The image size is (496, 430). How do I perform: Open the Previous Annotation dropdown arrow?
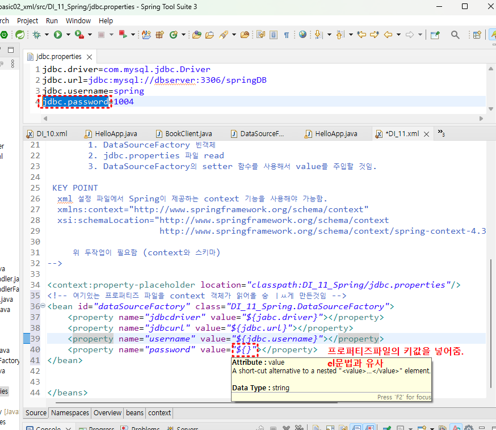(x=351, y=35)
